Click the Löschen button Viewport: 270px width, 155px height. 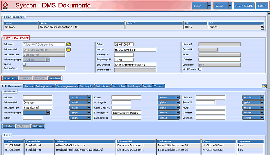tap(55, 78)
